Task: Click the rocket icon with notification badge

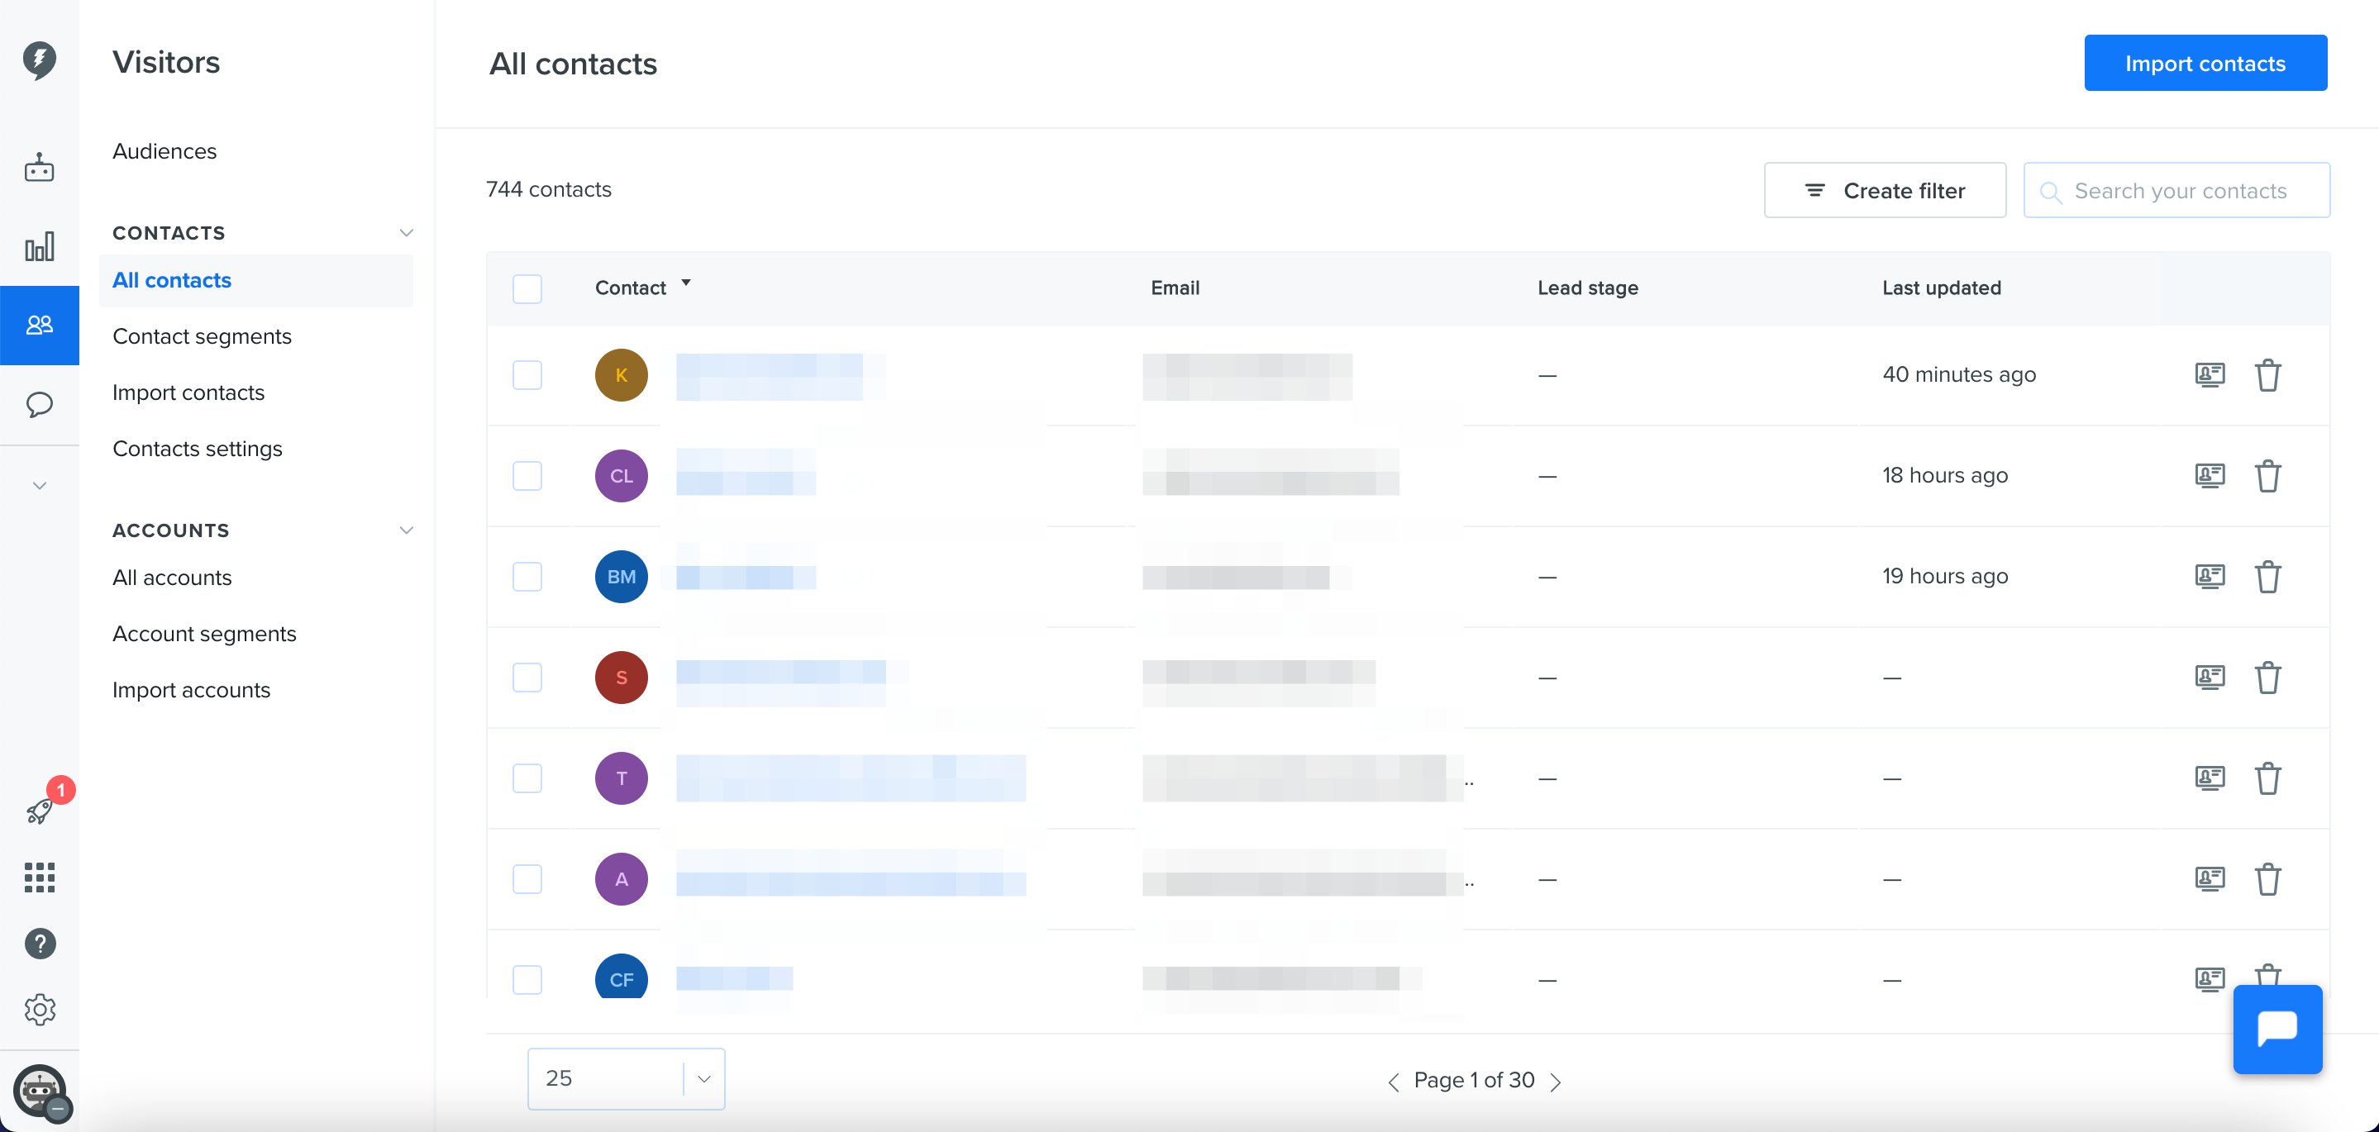Action: [x=39, y=811]
